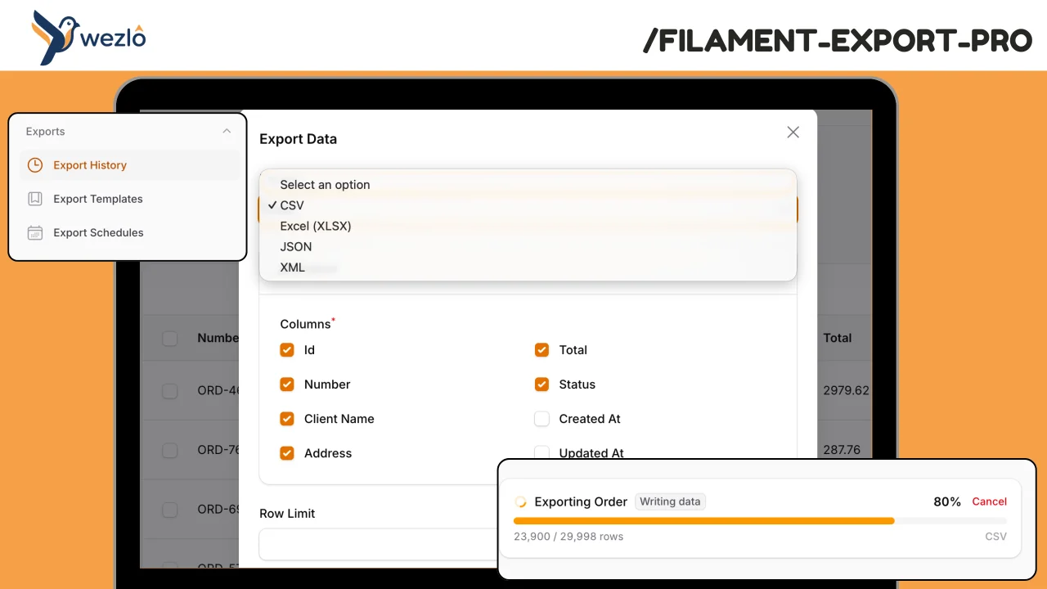
Task: Close the Export Data modal
Action: pyautogui.click(x=792, y=132)
